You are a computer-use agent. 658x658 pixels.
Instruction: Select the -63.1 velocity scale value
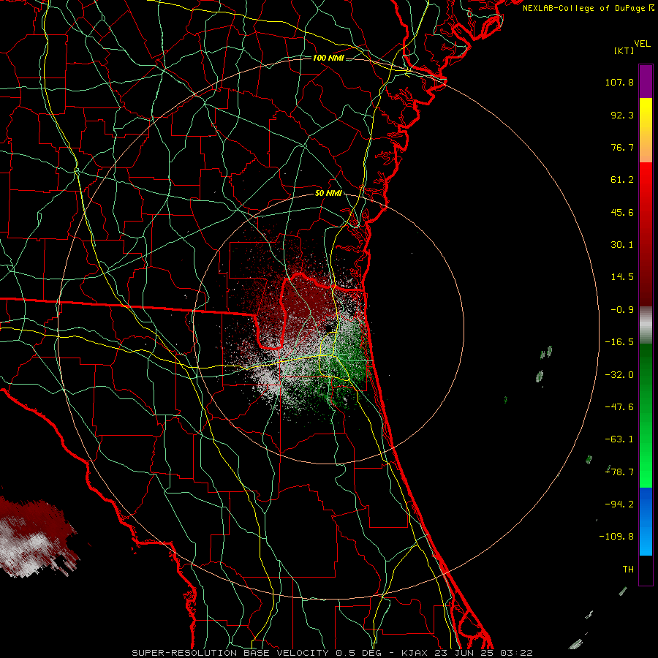(619, 439)
